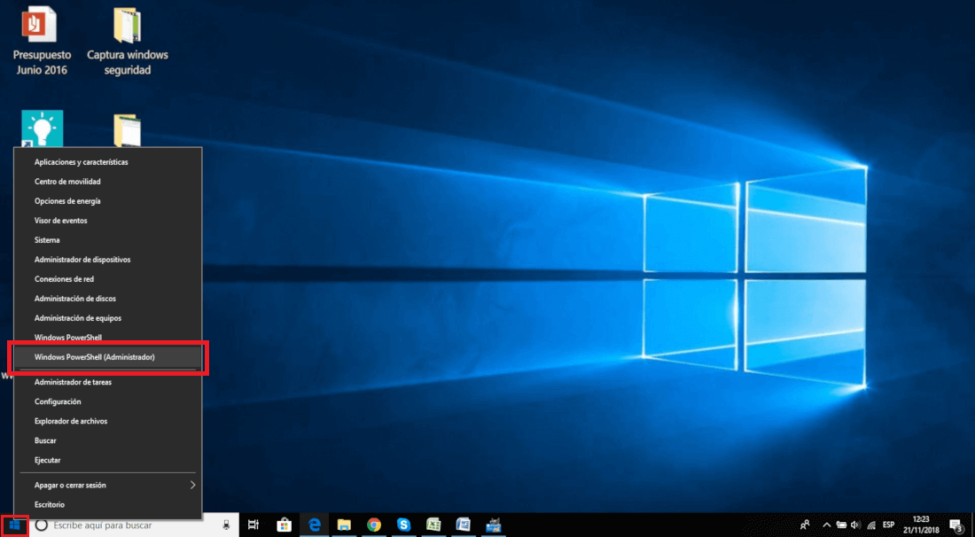Click the Show desktop strip beside notifications
Viewport: 975px width, 537px height.
(x=972, y=525)
